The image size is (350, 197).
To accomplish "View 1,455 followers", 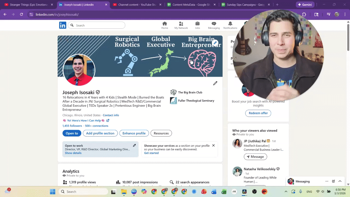I will 72,126.
